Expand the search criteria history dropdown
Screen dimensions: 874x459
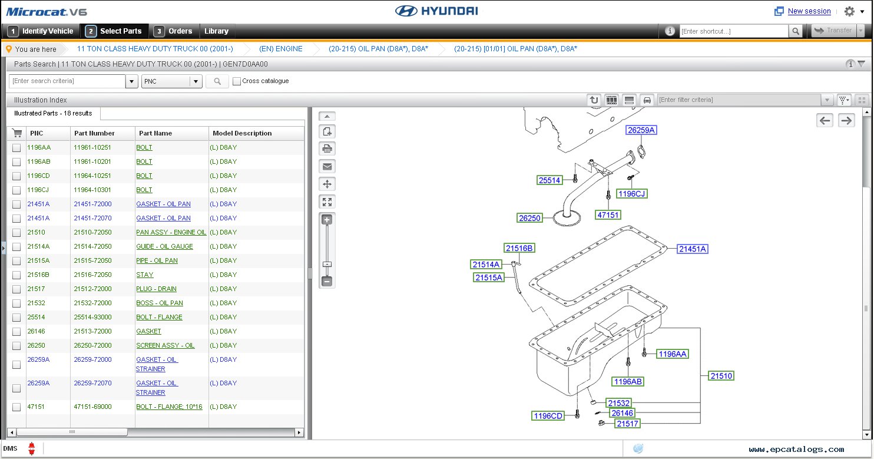(x=132, y=81)
